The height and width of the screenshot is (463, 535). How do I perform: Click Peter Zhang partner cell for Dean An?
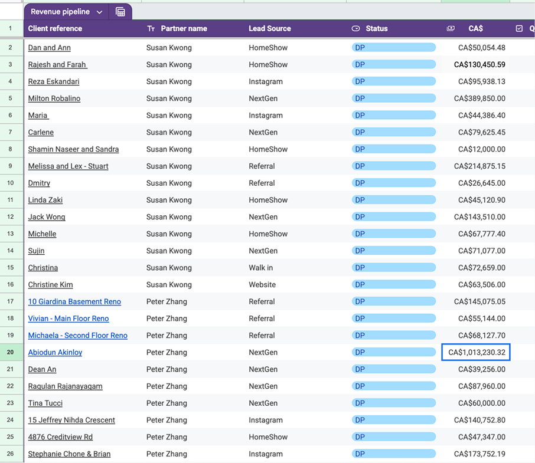(193, 369)
